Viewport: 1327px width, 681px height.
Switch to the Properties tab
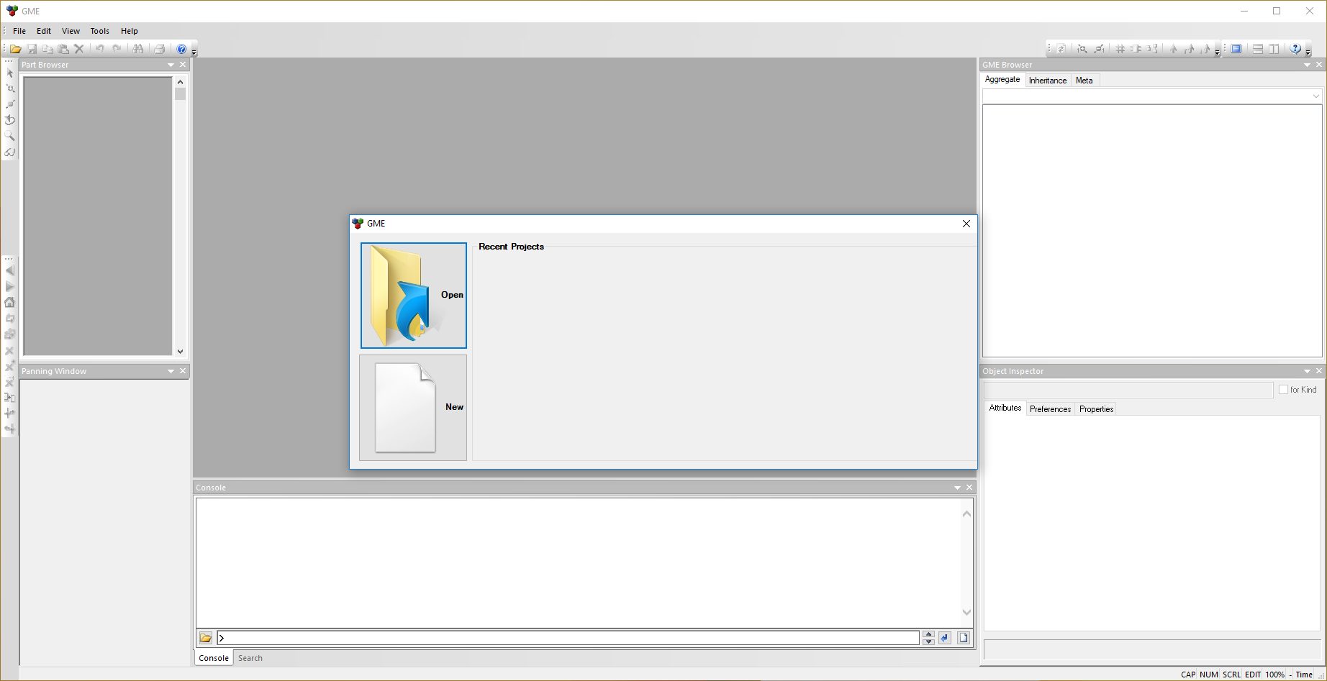point(1096,409)
